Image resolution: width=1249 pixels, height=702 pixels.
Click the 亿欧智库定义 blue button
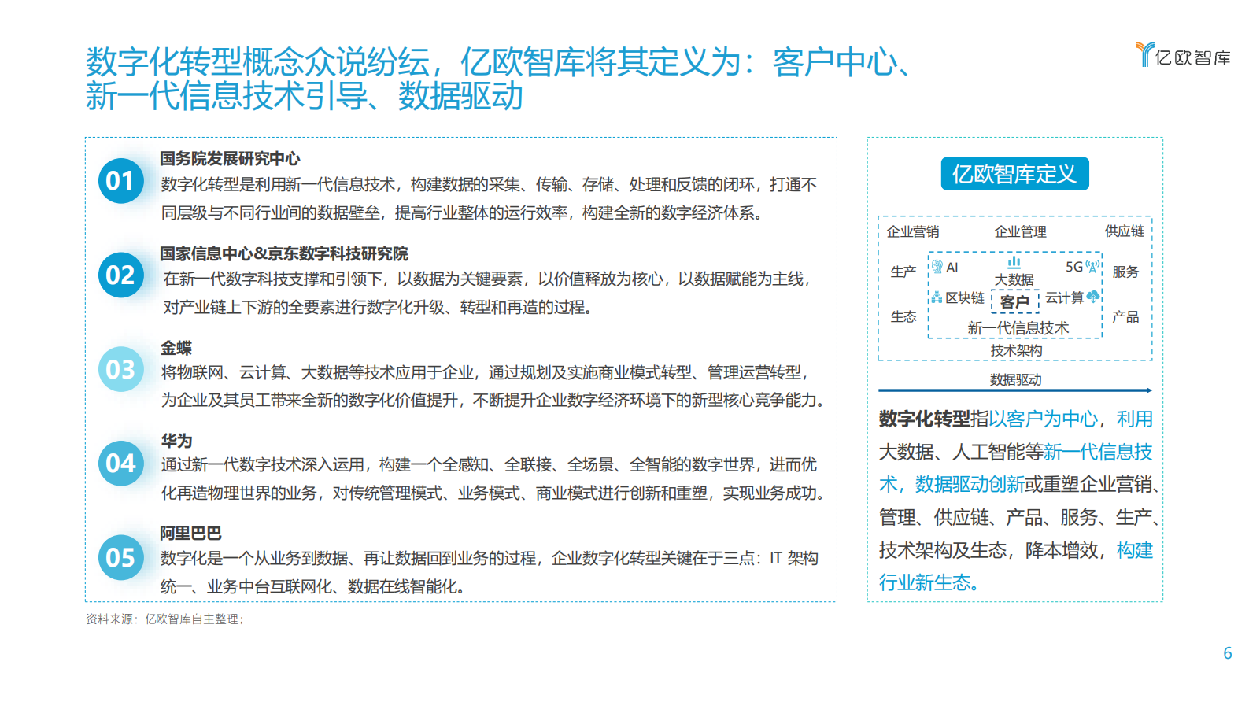[x=1014, y=174]
